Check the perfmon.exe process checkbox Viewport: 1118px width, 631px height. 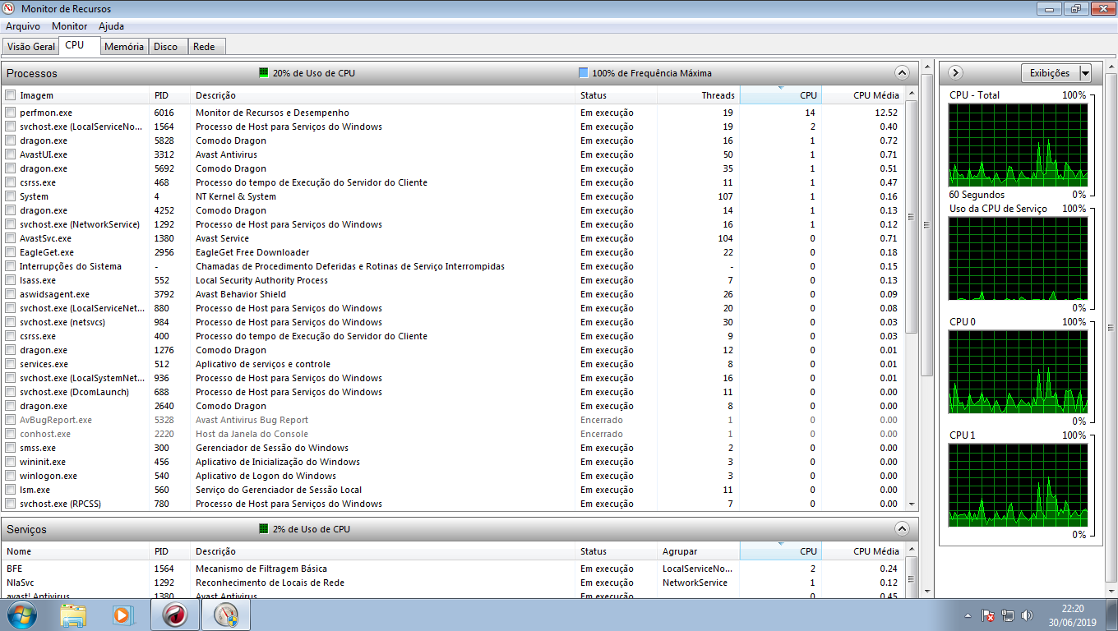point(10,113)
